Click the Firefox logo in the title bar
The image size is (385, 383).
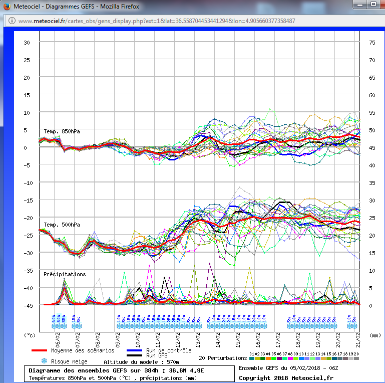(7, 6)
